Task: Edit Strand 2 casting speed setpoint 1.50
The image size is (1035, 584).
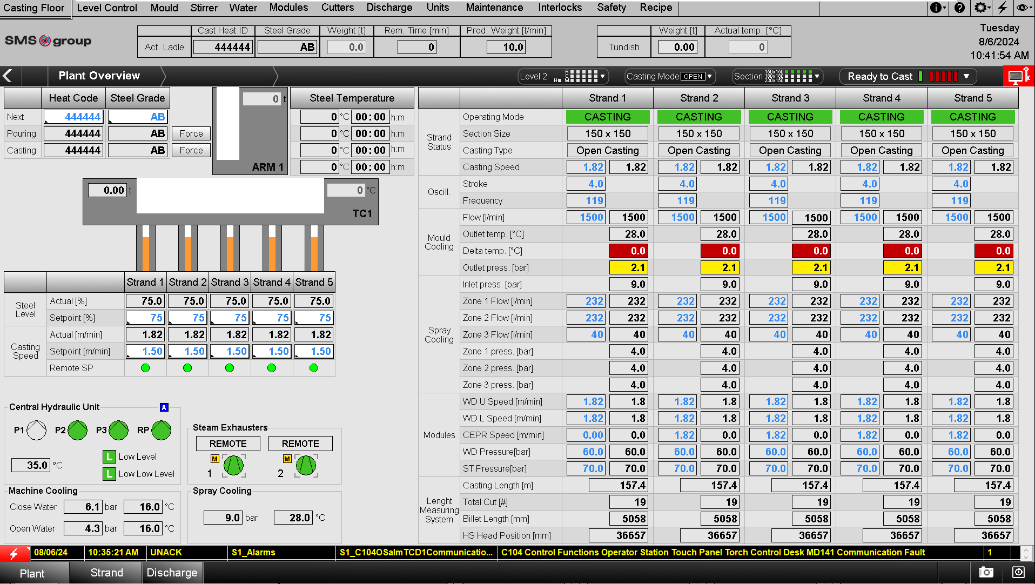Action: click(x=188, y=351)
